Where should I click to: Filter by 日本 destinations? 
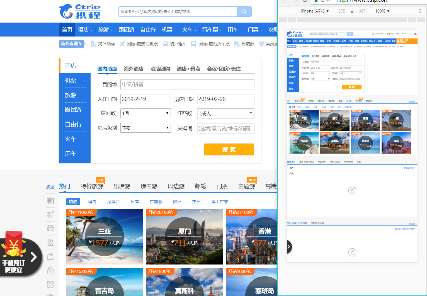click(x=135, y=202)
